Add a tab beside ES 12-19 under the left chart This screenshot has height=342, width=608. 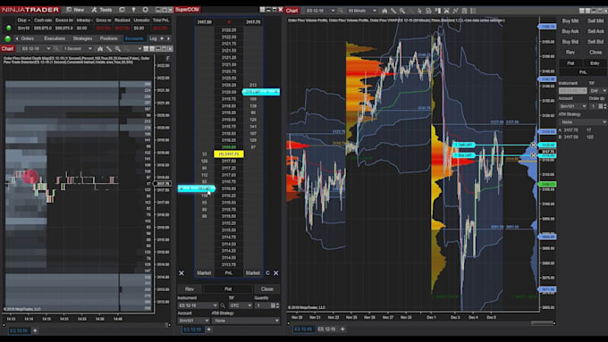(35, 330)
